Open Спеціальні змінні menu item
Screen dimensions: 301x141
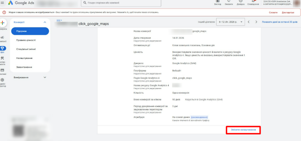[x=26, y=49]
